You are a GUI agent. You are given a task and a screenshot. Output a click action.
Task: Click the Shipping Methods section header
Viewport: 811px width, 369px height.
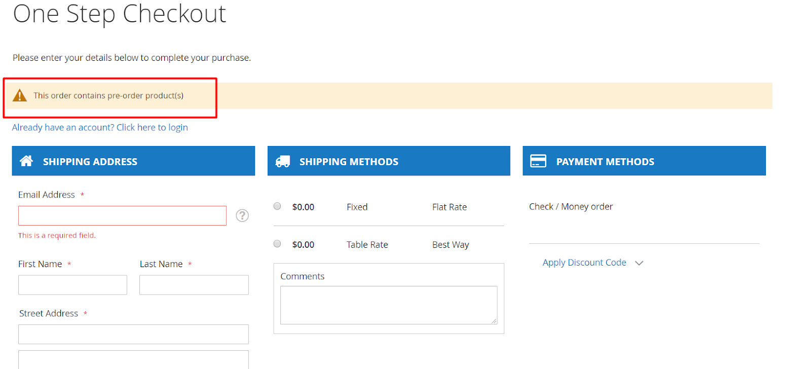(x=388, y=161)
